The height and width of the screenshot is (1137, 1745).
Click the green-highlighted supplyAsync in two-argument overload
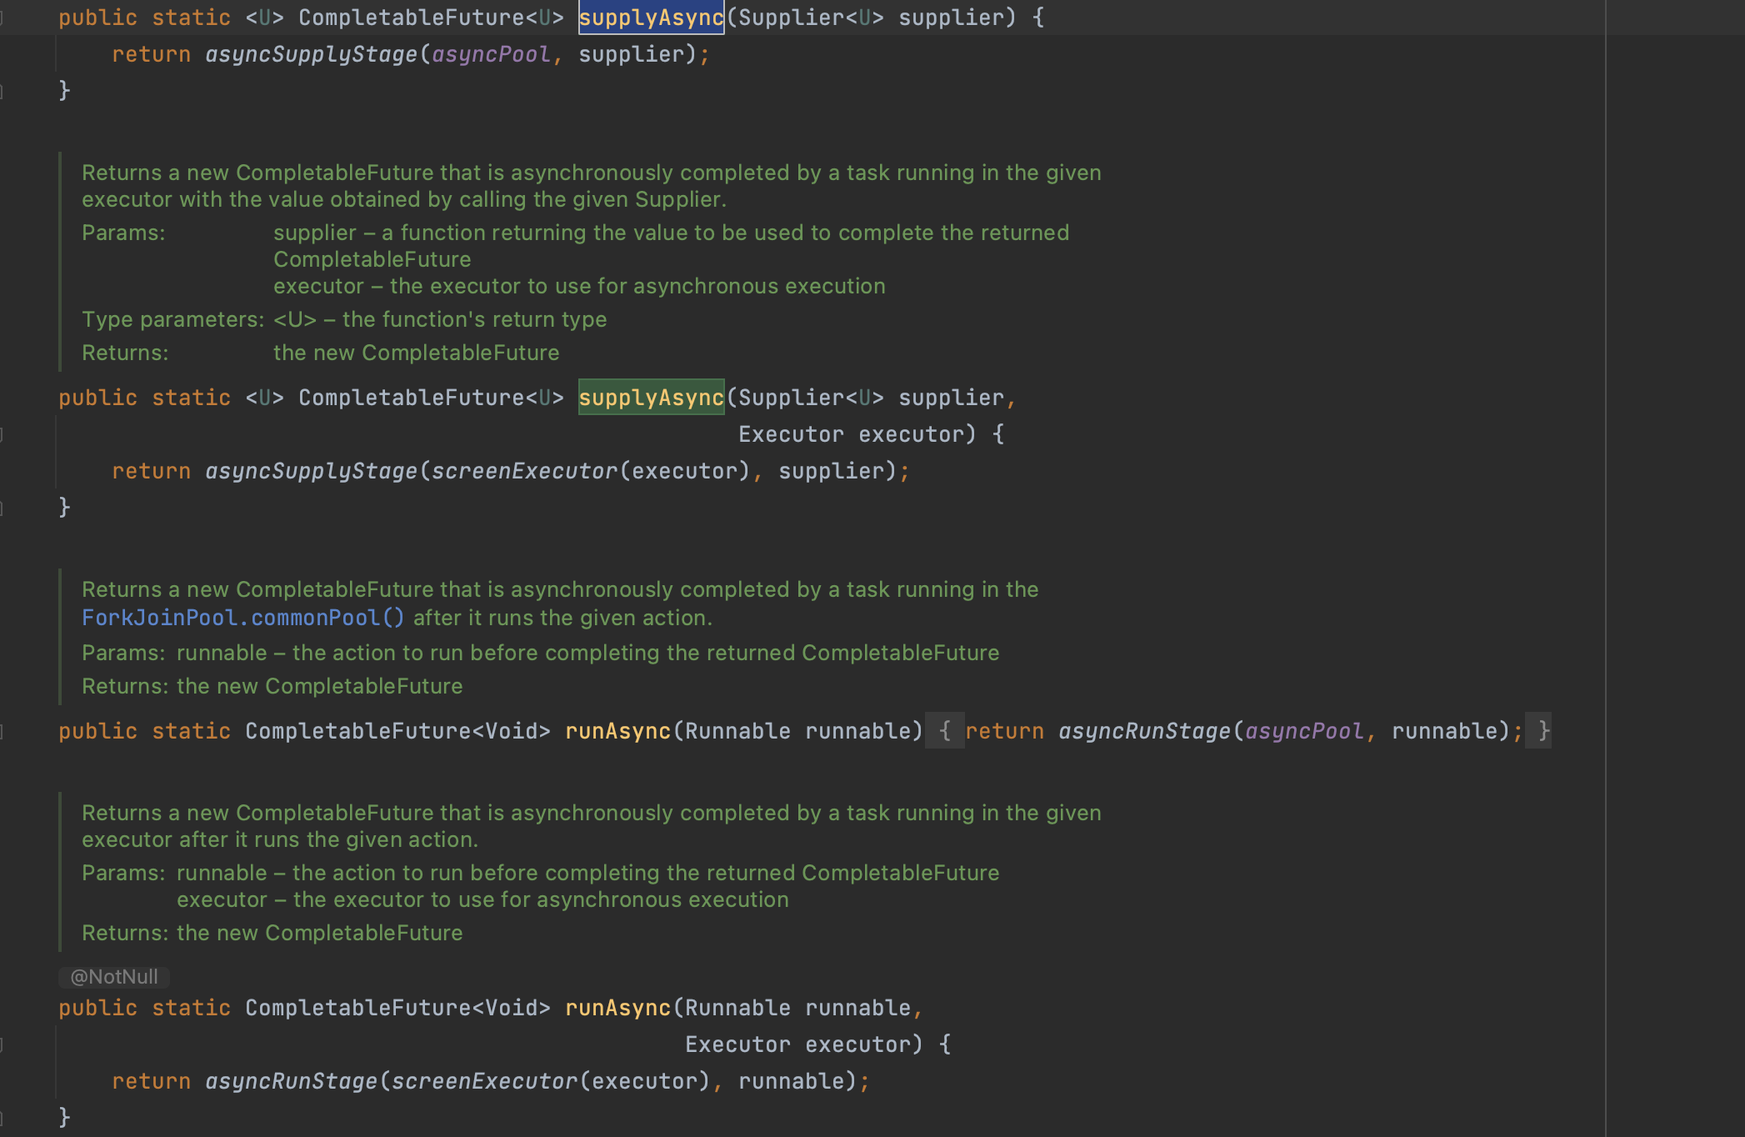point(651,398)
